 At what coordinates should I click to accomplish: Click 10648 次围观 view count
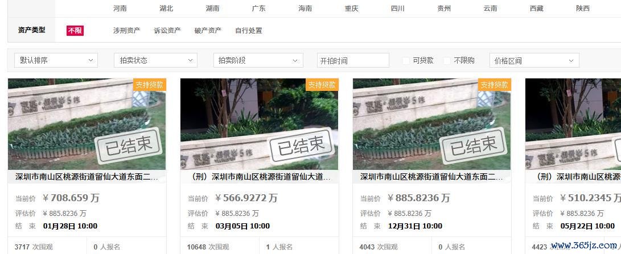pos(208,247)
